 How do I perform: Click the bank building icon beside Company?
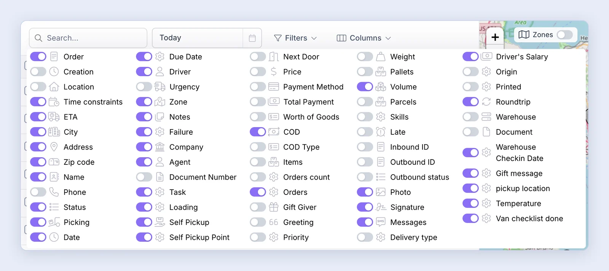(x=160, y=147)
